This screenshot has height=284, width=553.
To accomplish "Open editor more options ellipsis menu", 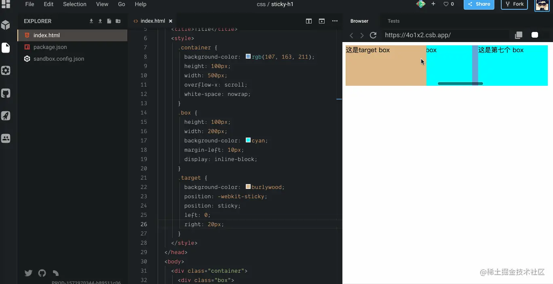I will [x=335, y=21].
